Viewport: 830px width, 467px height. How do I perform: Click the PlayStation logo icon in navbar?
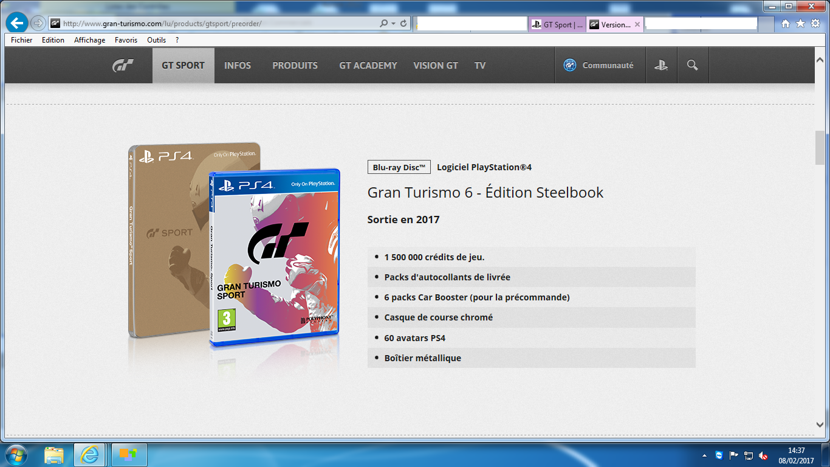pyautogui.click(x=661, y=65)
